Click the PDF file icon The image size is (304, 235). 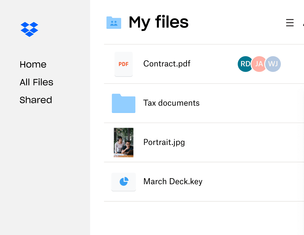123,64
